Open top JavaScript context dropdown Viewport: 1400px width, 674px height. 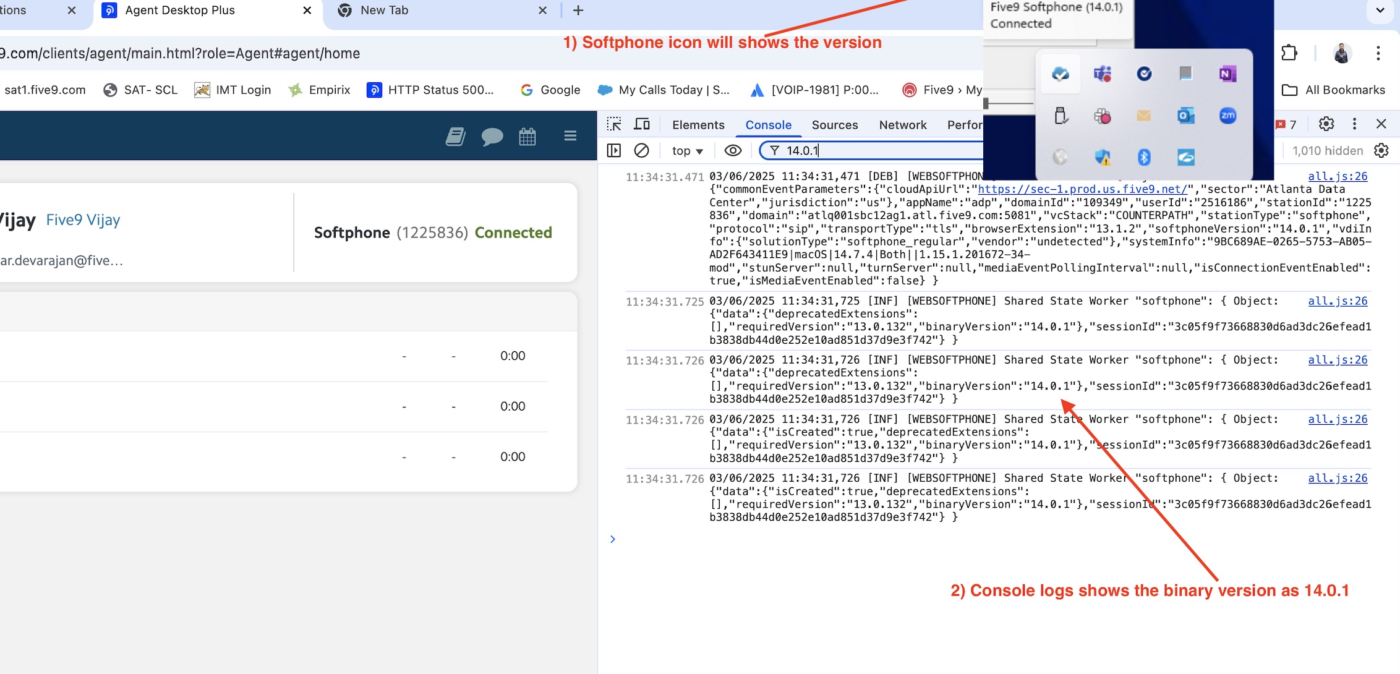click(x=687, y=150)
